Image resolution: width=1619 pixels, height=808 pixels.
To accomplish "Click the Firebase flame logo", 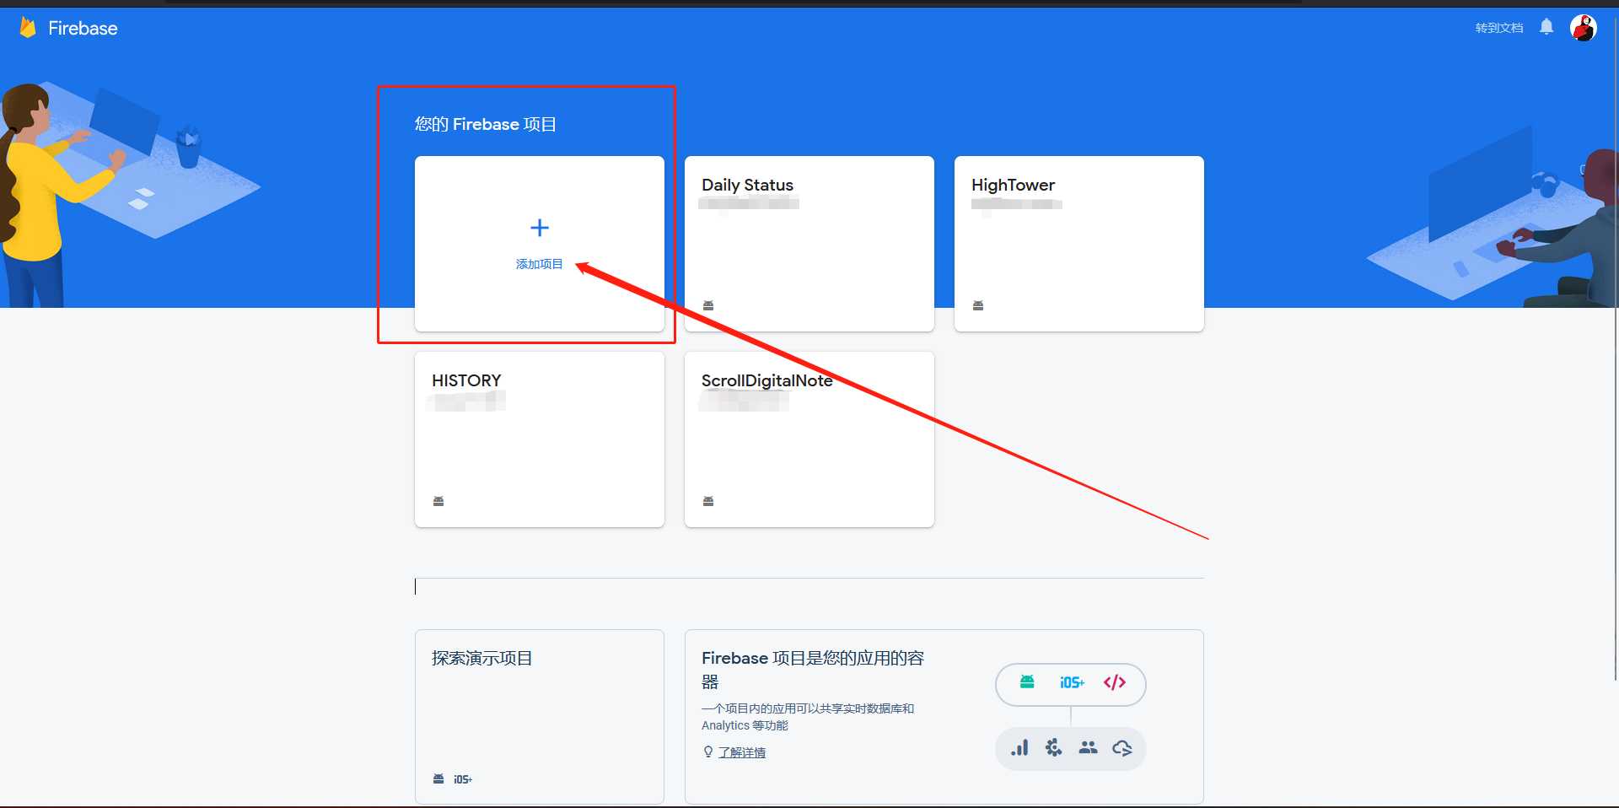I will pyautogui.click(x=28, y=28).
